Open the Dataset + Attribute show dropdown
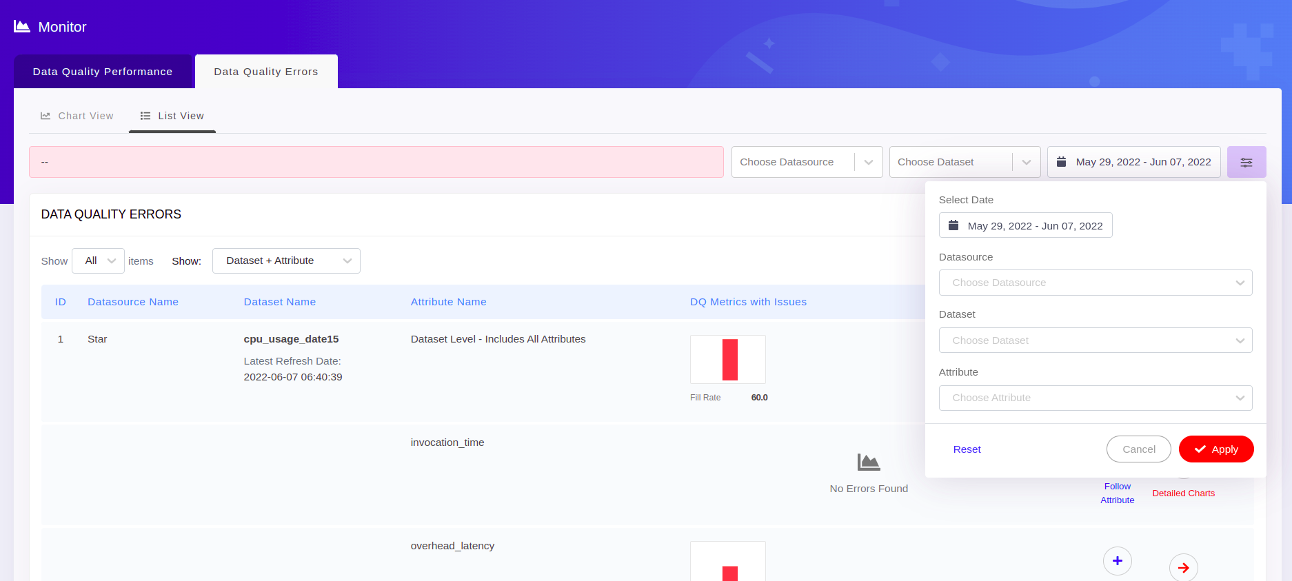 tap(286, 261)
